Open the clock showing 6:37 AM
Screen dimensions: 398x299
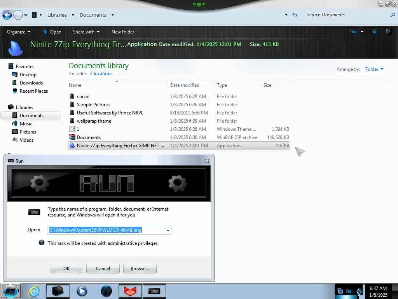(x=378, y=292)
